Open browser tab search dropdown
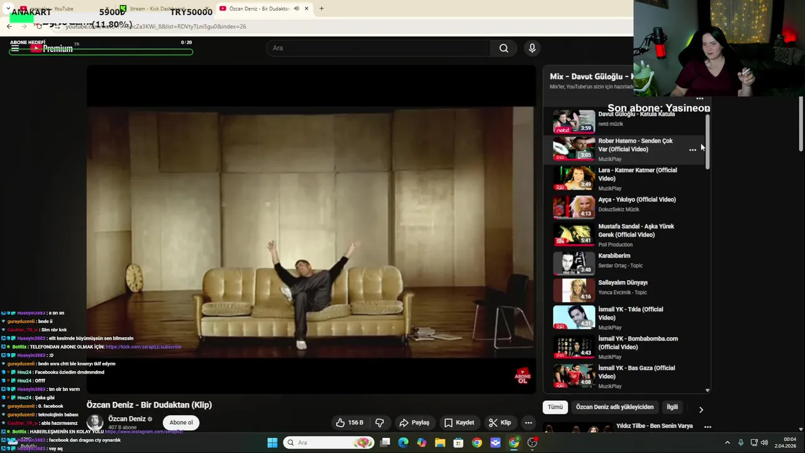 (8, 9)
